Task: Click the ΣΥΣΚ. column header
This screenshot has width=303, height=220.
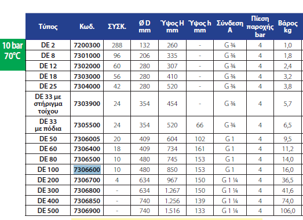Action: coord(117,27)
